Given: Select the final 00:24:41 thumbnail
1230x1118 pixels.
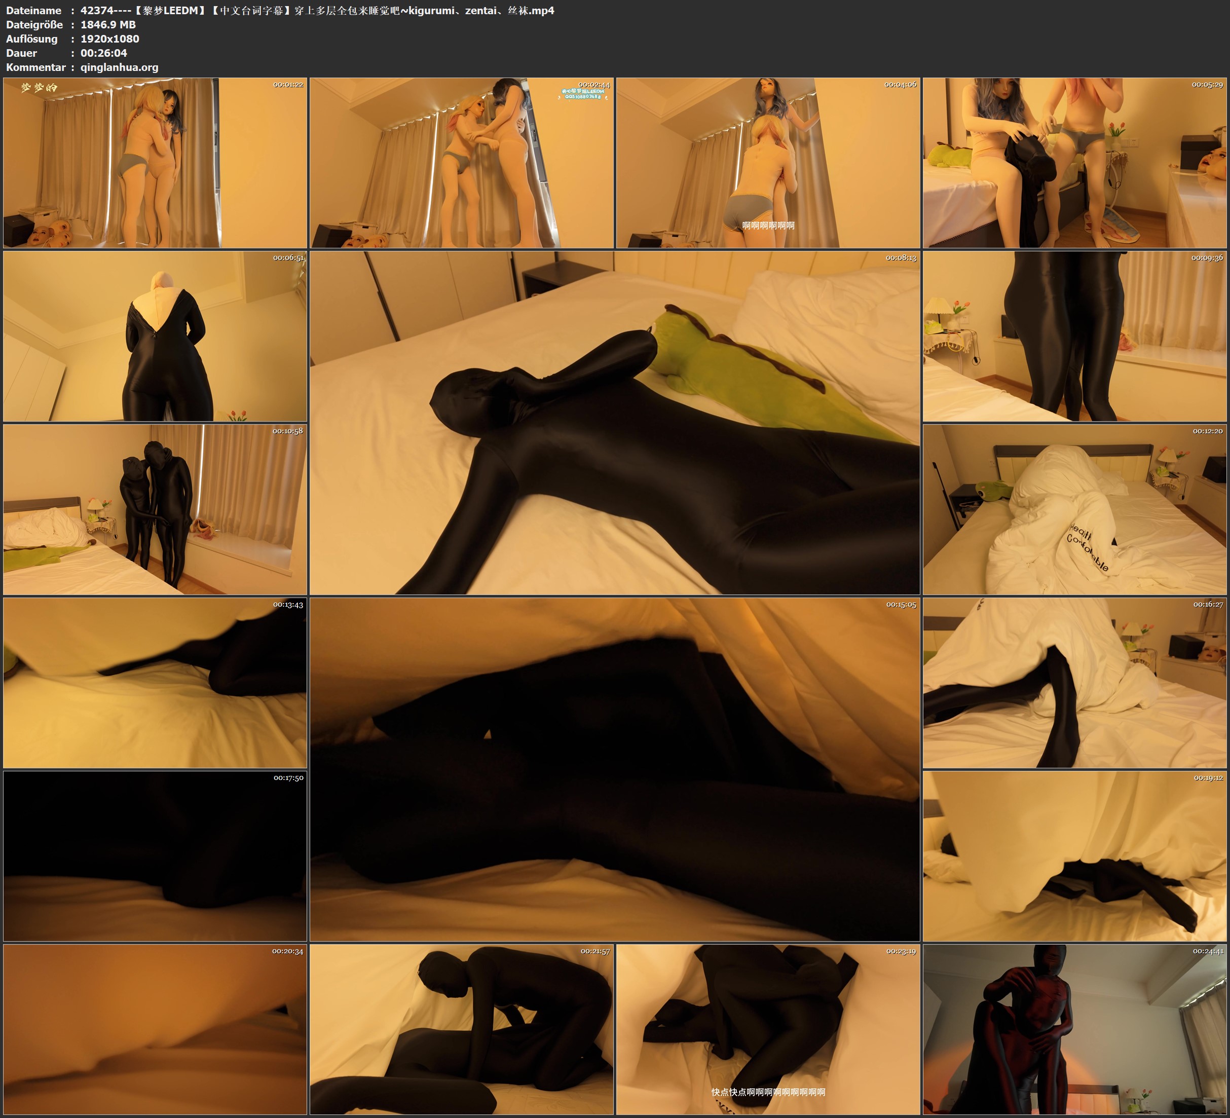Looking at the screenshot, I should pyautogui.click(x=1074, y=1029).
